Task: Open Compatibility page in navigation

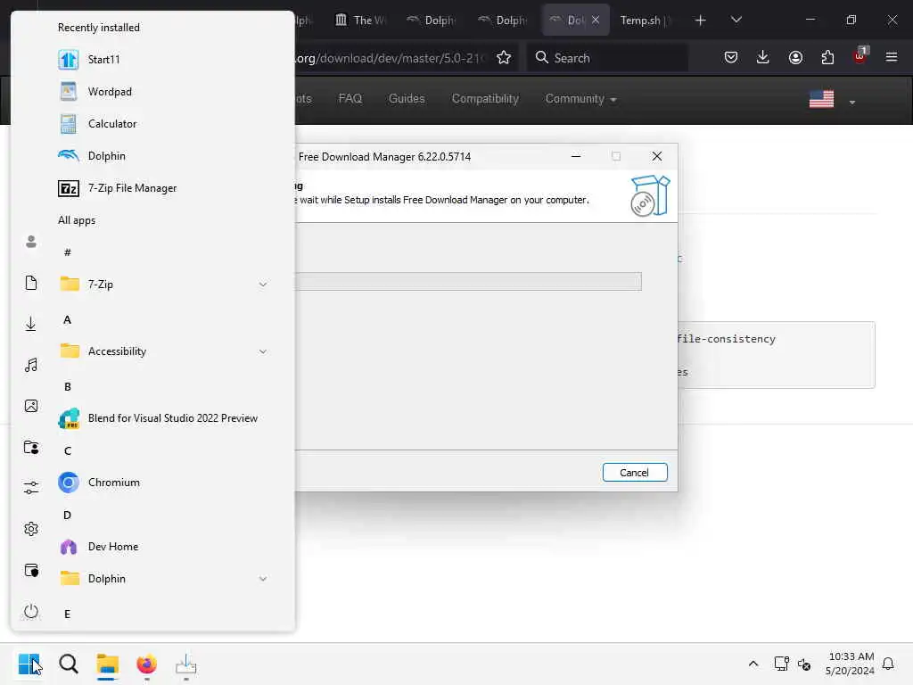Action: [485, 98]
